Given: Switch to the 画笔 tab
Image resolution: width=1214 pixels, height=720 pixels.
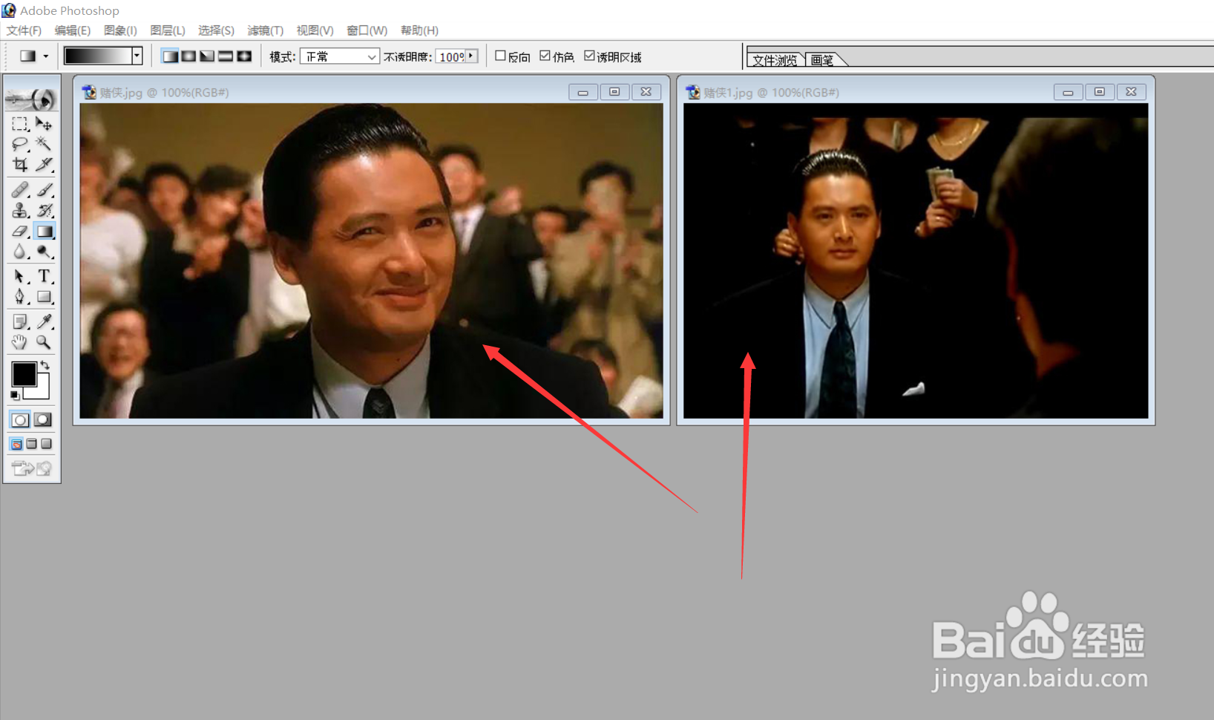Looking at the screenshot, I should pyautogui.click(x=823, y=59).
